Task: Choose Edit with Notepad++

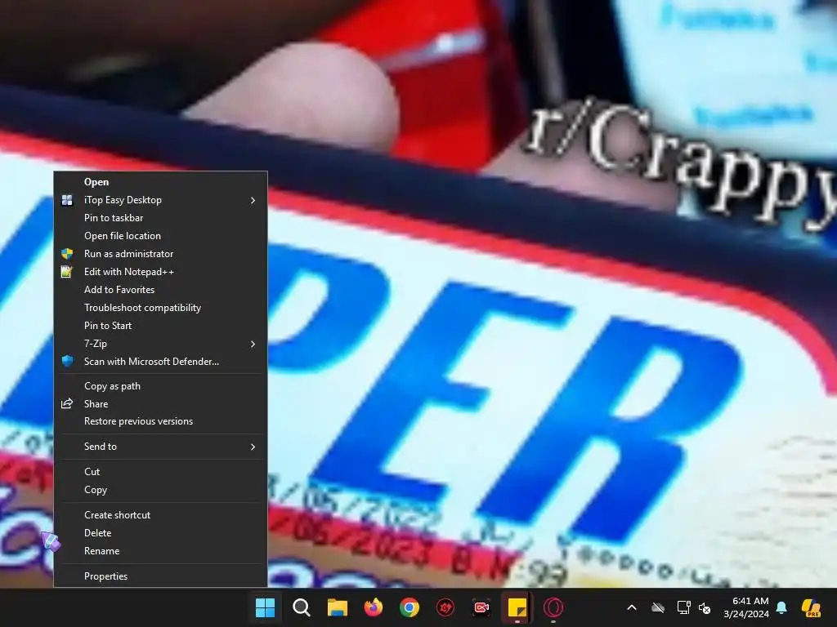Action: tap(160, 272)
